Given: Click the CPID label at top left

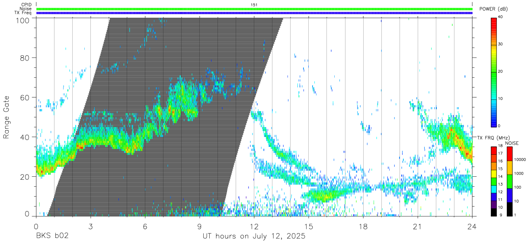Looking at the screenshot, I should point(26,5).
